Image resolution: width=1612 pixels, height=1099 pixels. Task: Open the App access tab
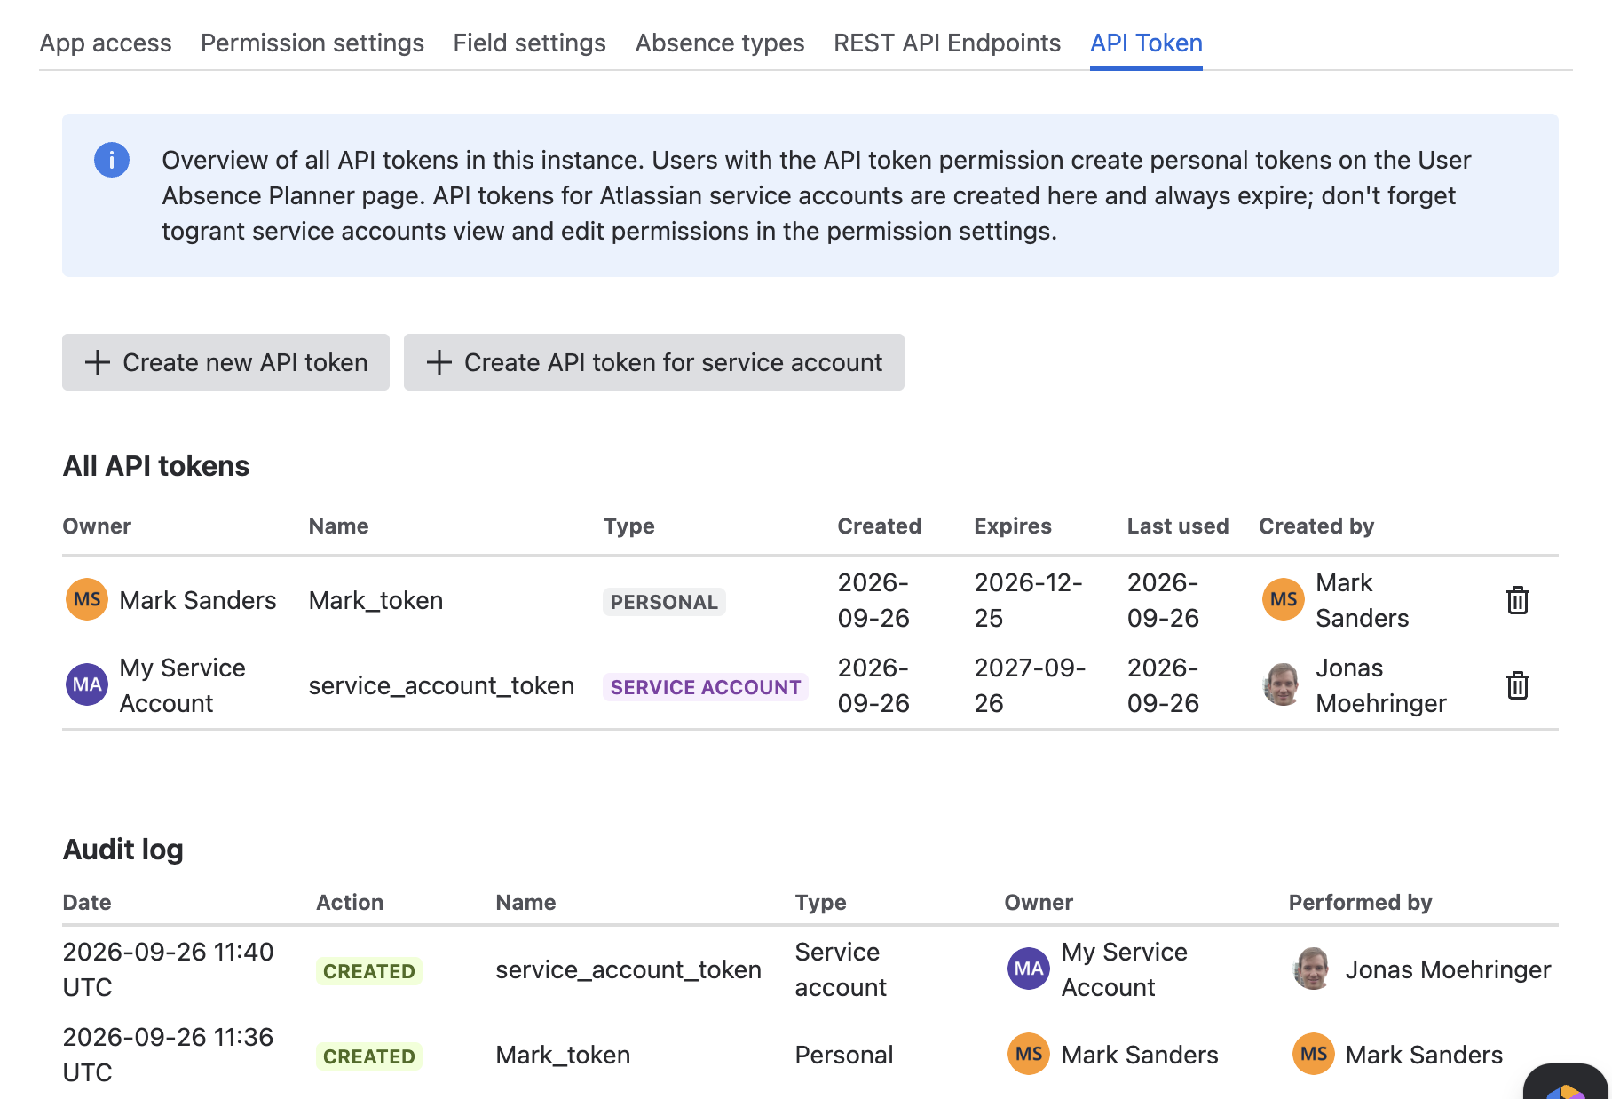tap(106, 43)
